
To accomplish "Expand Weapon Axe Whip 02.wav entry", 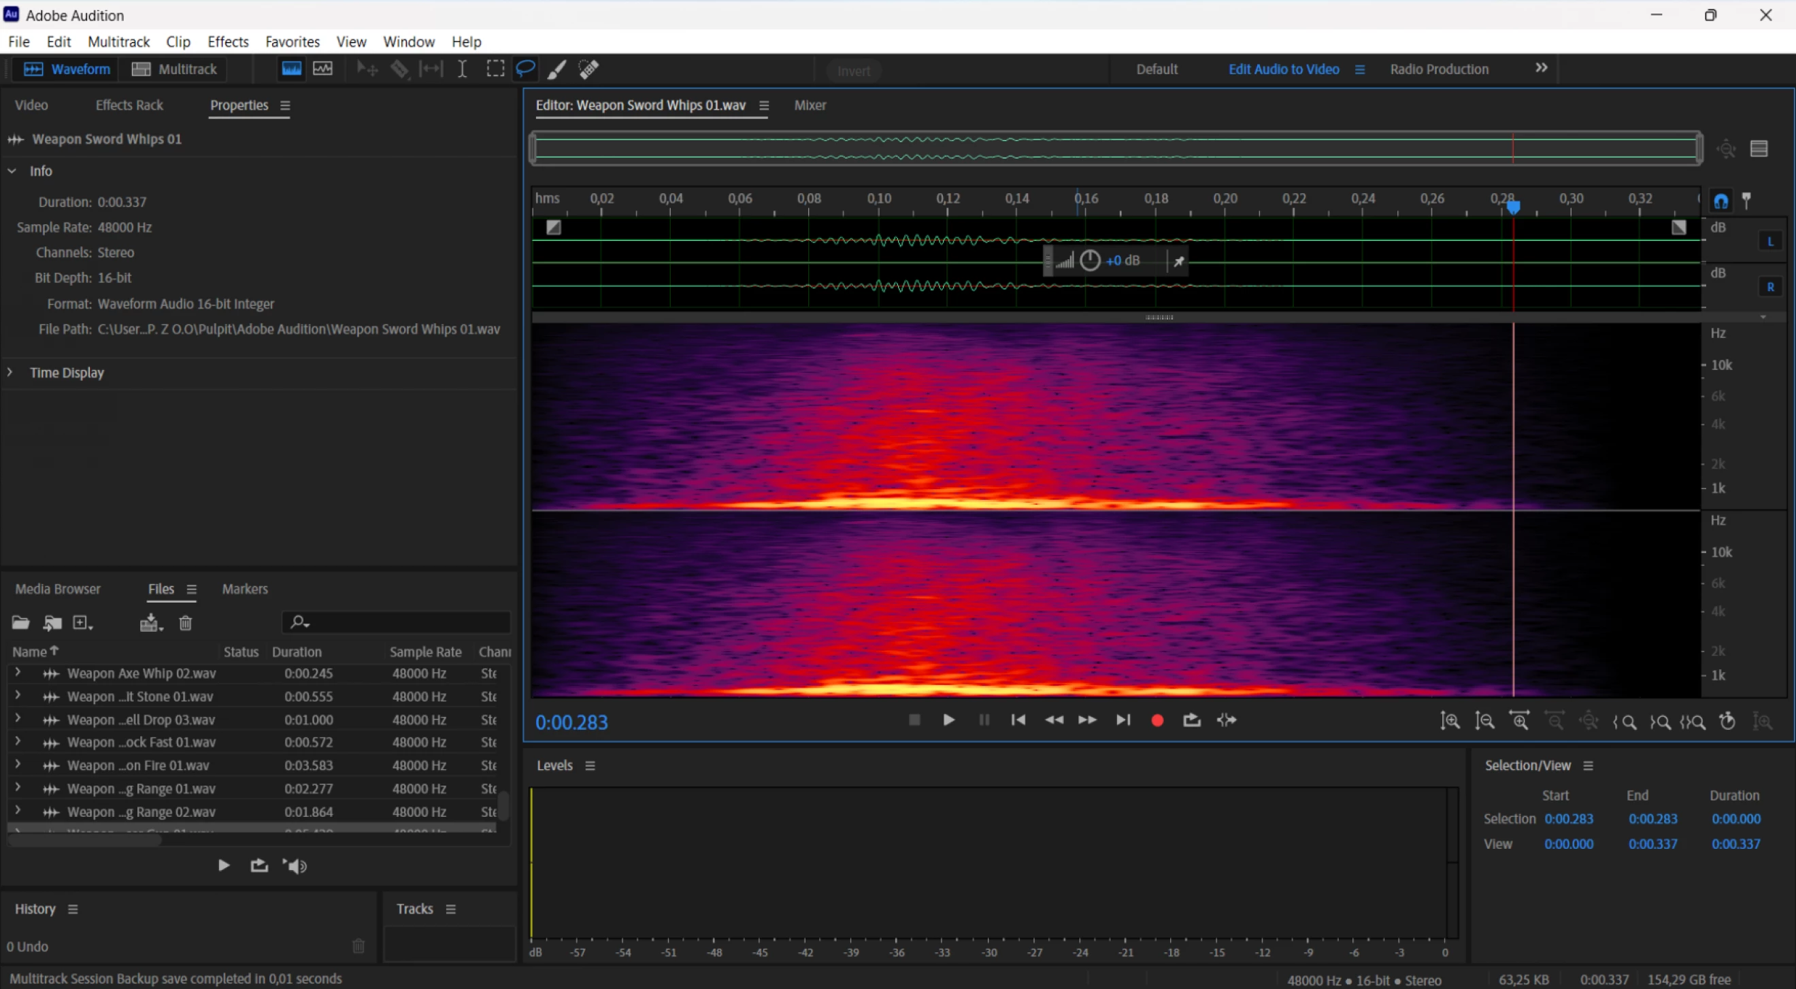I will (18, 673).
